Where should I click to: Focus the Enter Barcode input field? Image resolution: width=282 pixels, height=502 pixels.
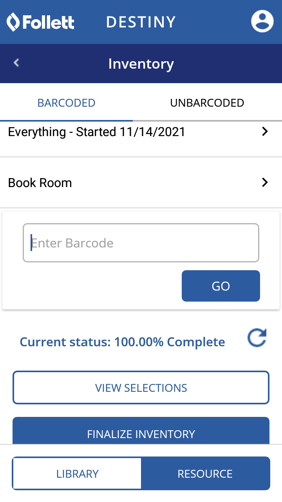(x=141, y=243)
